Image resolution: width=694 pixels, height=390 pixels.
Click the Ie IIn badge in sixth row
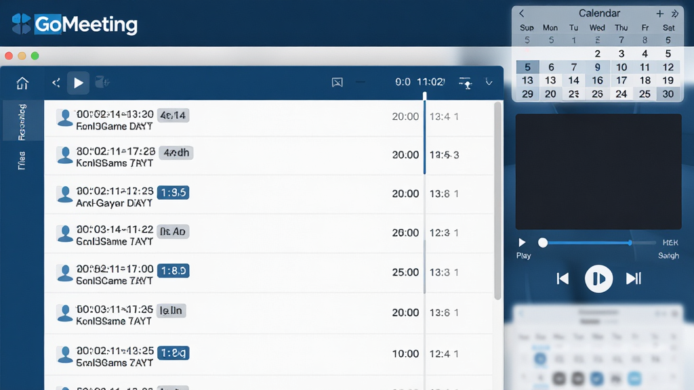(171, 310)
